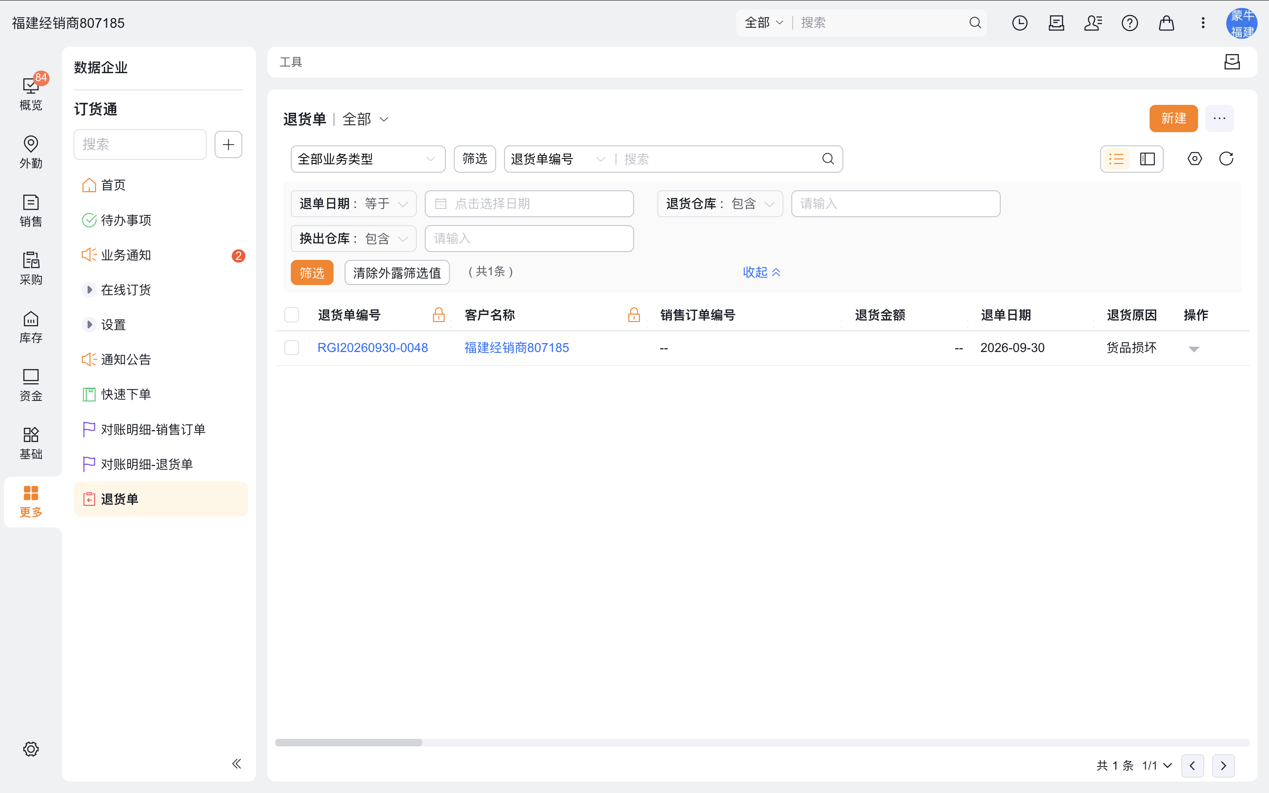The image size is (1269, 793).
Task: Open the 资金 funds module
Action: coord(31,385)
